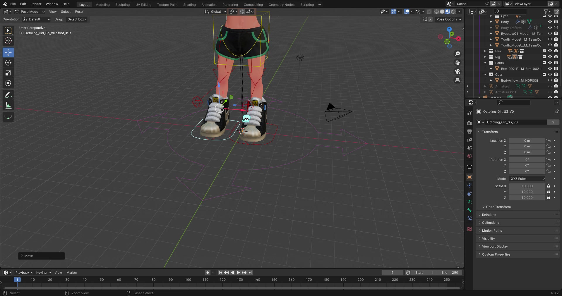The height and width of the screenshot is (296, 562).
Task: Select the Move tool
Action: point(8,52)
